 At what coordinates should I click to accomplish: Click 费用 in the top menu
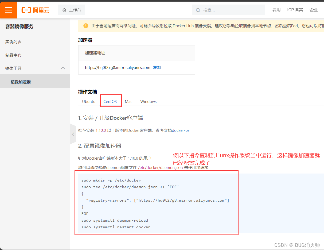click(x=277, y=10)
